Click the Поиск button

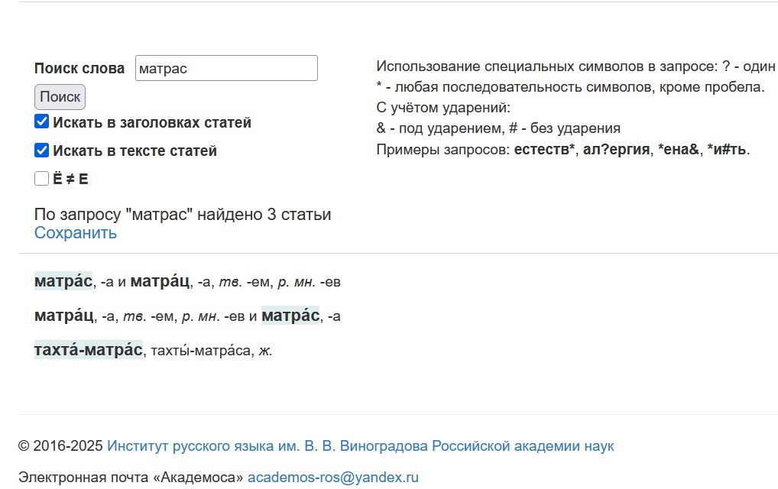(60, 97)
